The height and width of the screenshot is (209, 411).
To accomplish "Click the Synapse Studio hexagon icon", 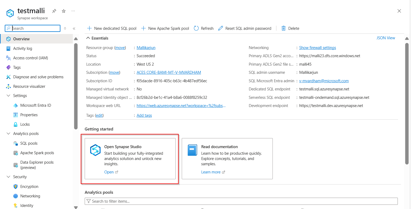I will [95, 150].
